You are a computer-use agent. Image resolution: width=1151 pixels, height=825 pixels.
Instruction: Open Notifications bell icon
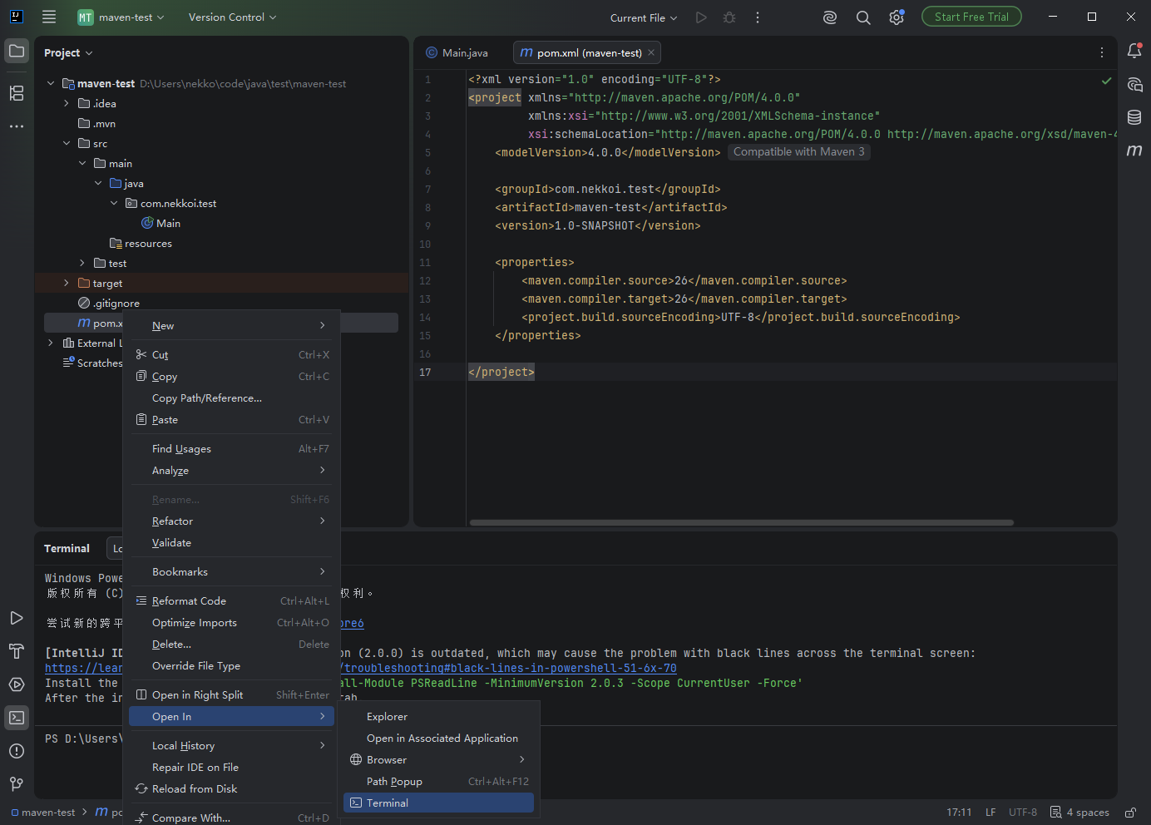point(1134,52)
